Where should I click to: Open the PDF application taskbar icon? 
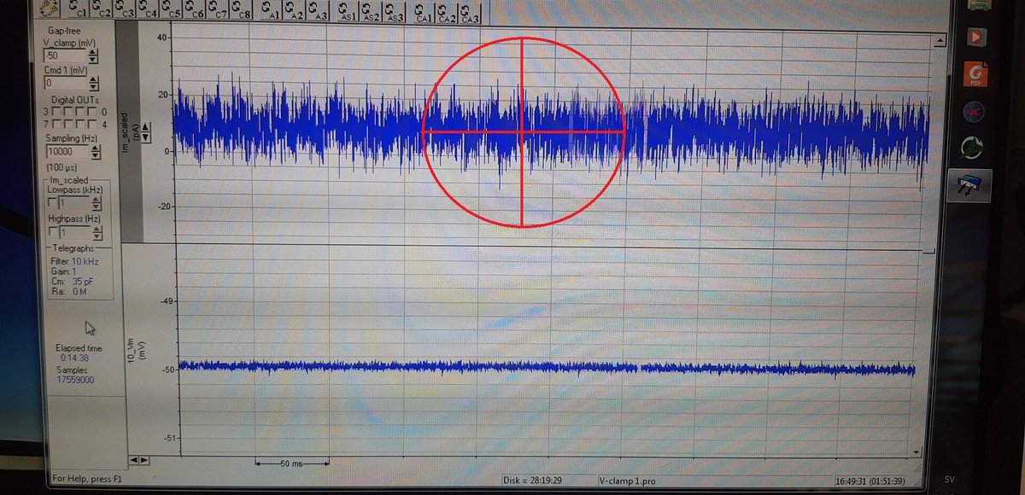pyautogui.click(x=975, y=74)
